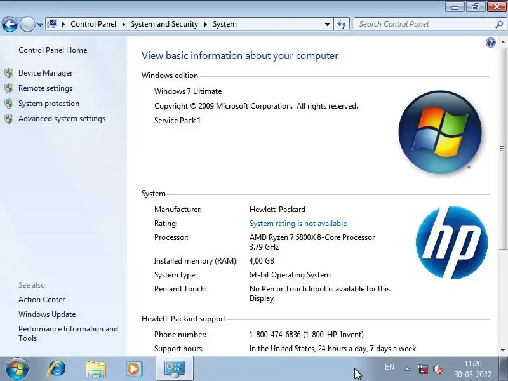Go back with the Back arrow button

[x=10, y=24]
